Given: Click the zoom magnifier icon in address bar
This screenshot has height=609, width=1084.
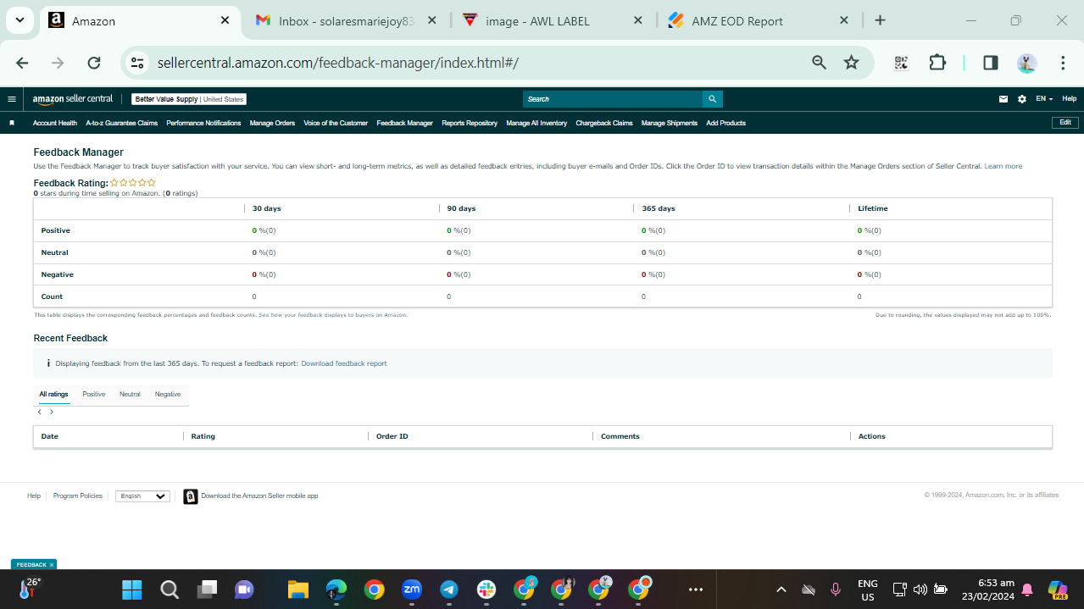Looking at the screenshot, I should click(819, 63).
